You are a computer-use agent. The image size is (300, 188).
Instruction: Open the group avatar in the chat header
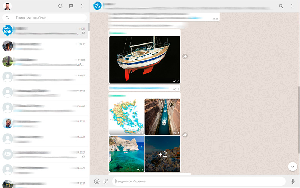97,6
